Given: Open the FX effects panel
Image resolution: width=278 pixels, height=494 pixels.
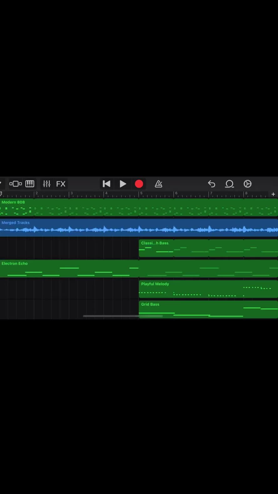Looking at the screenshot, I should pos(61,184).
